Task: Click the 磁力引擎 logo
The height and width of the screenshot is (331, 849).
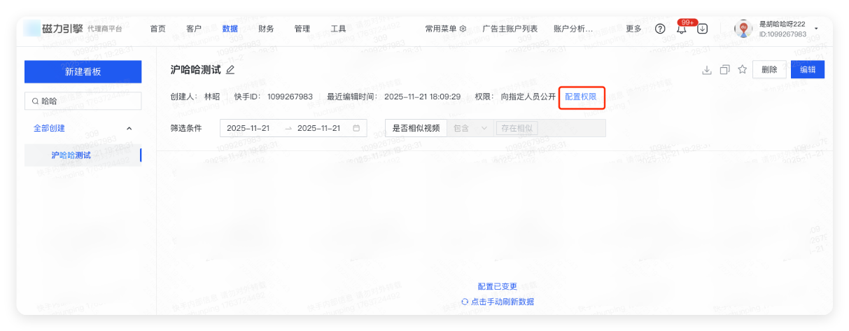Action: tap(53, 29)
